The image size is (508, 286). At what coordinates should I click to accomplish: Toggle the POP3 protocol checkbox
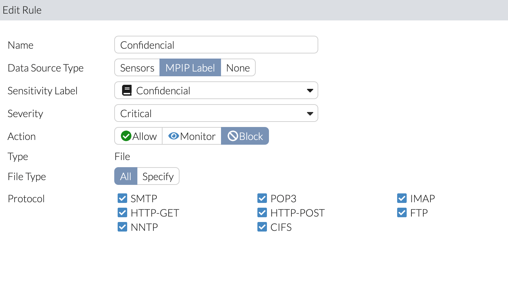[262, 198]
